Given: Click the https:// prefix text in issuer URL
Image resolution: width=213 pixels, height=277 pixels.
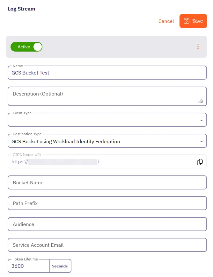Looking at the screenshot, I should (19, 162).
